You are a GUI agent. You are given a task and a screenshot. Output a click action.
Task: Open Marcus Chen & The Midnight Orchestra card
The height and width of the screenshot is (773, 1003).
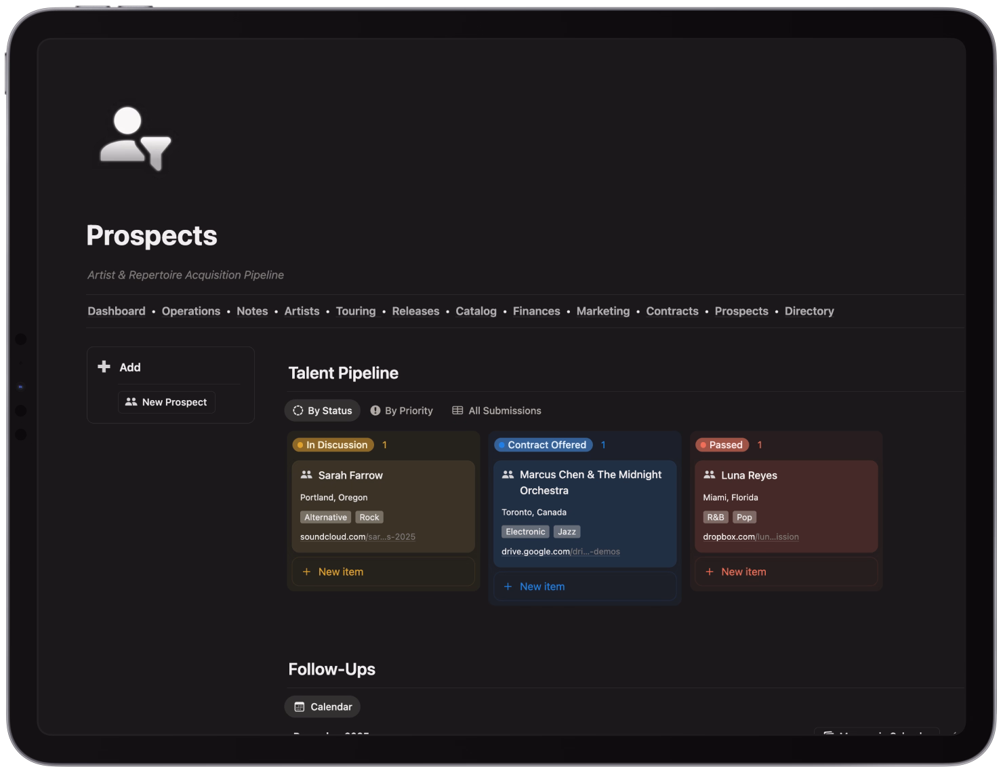click(585, 513)
